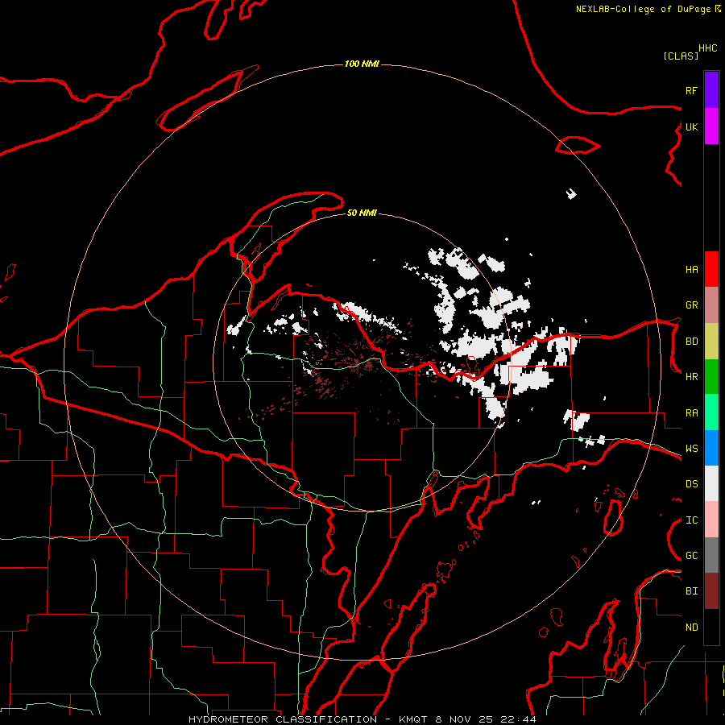
Task: Click the HA legend label
Action: [x=691, y=269]
